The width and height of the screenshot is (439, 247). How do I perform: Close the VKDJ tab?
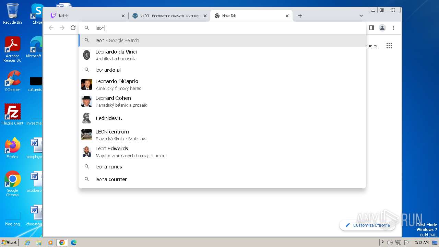point(205,16)
